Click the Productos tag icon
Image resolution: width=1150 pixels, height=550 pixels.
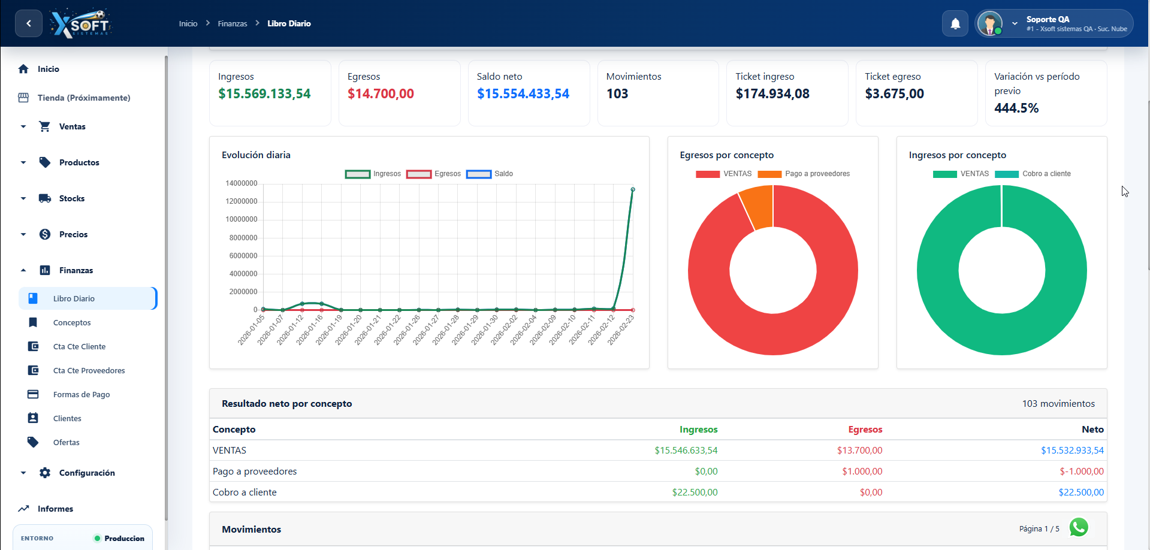pyautogui.click(x=45, y=162)
